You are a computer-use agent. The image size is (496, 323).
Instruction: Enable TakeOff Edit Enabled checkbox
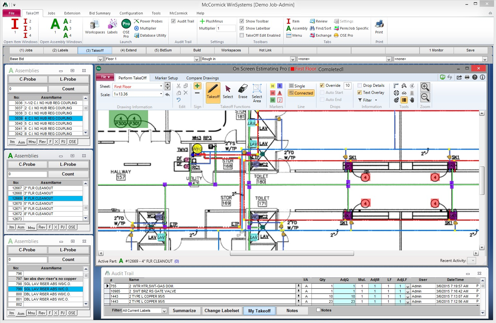[242, 35]
